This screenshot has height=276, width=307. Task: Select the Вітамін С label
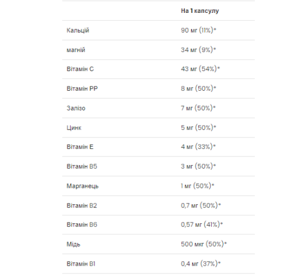tap(80, 69)
